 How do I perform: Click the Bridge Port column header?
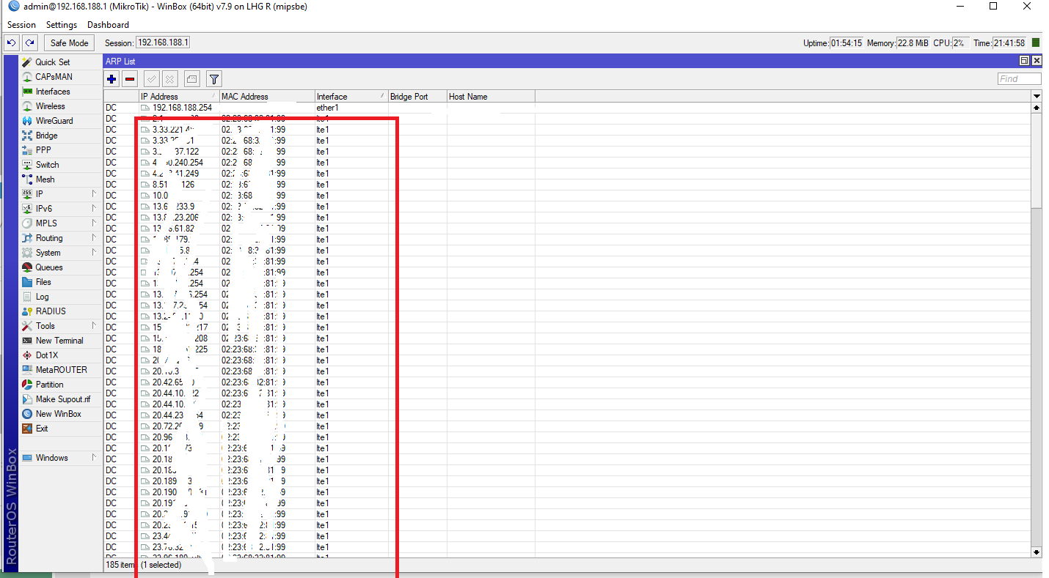417,96
